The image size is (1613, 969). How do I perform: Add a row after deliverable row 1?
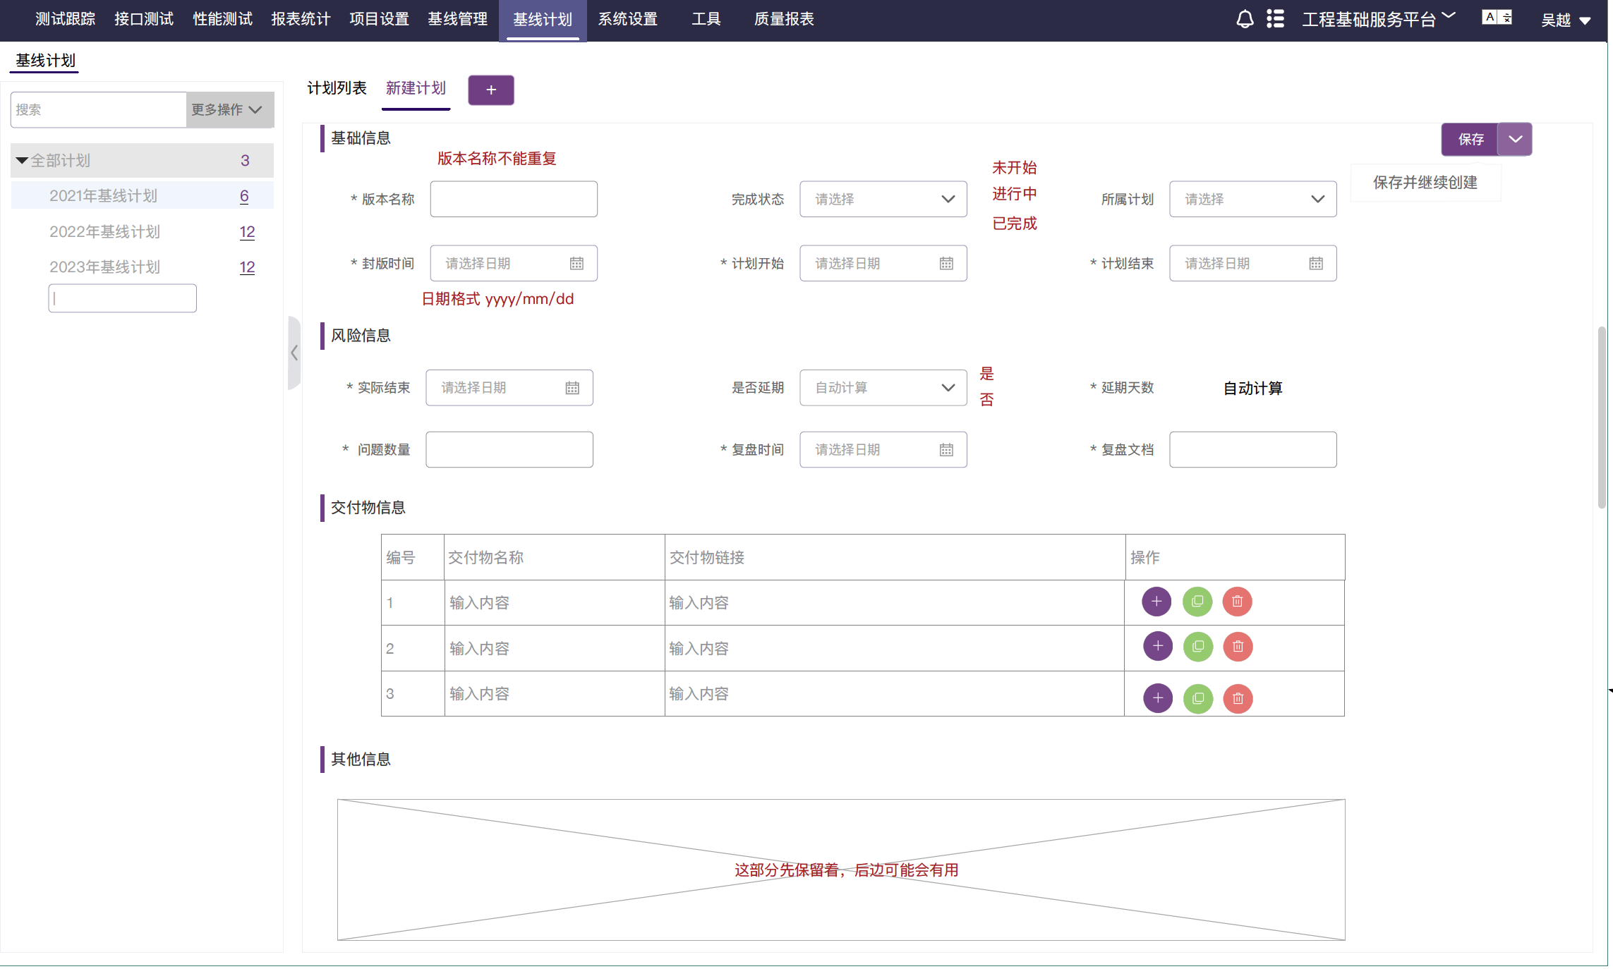(x=1156, y=602)
